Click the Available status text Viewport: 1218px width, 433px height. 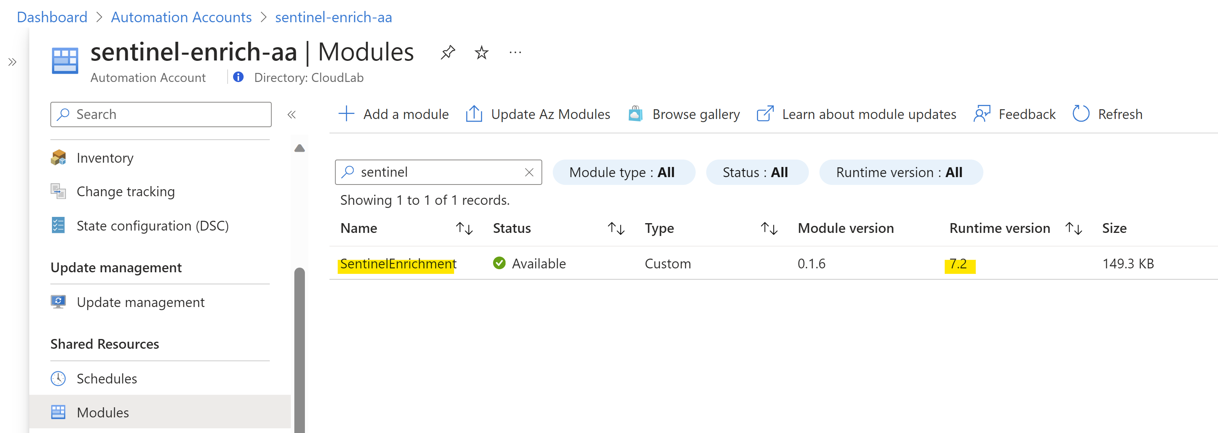[539, 264]
